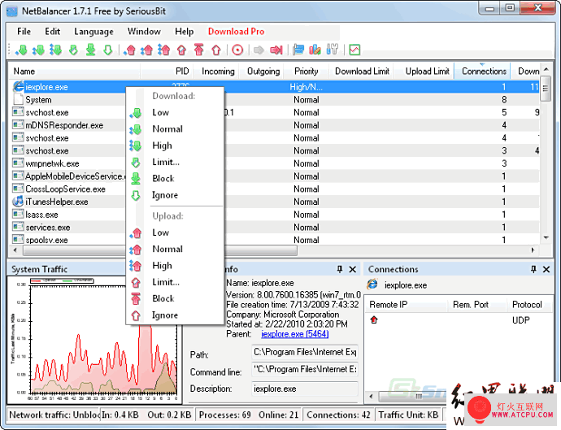
Task: Click the download Limit toolbar icon
Action: coord(73,50)
